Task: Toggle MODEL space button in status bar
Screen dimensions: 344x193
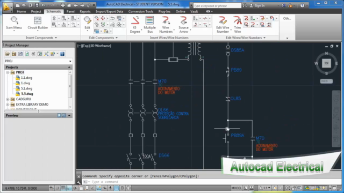Action: (236, 188)
